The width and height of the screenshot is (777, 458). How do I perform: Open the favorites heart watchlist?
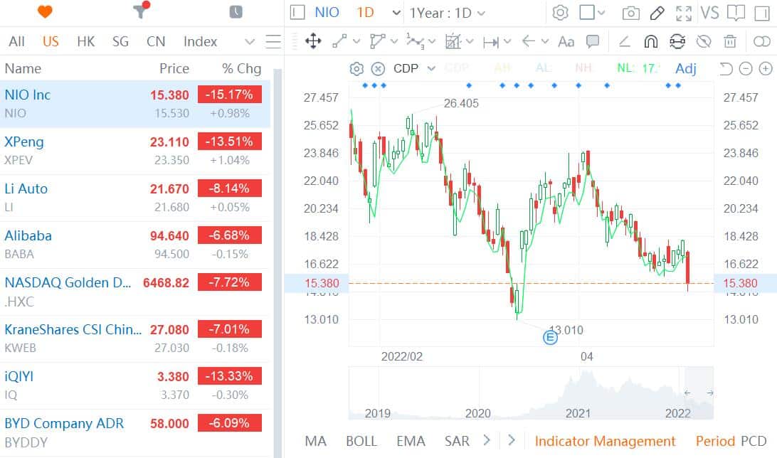[x=45, y=12]
